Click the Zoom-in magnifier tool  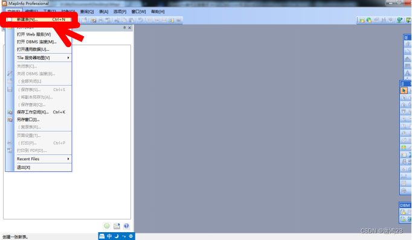pos(404,119)
